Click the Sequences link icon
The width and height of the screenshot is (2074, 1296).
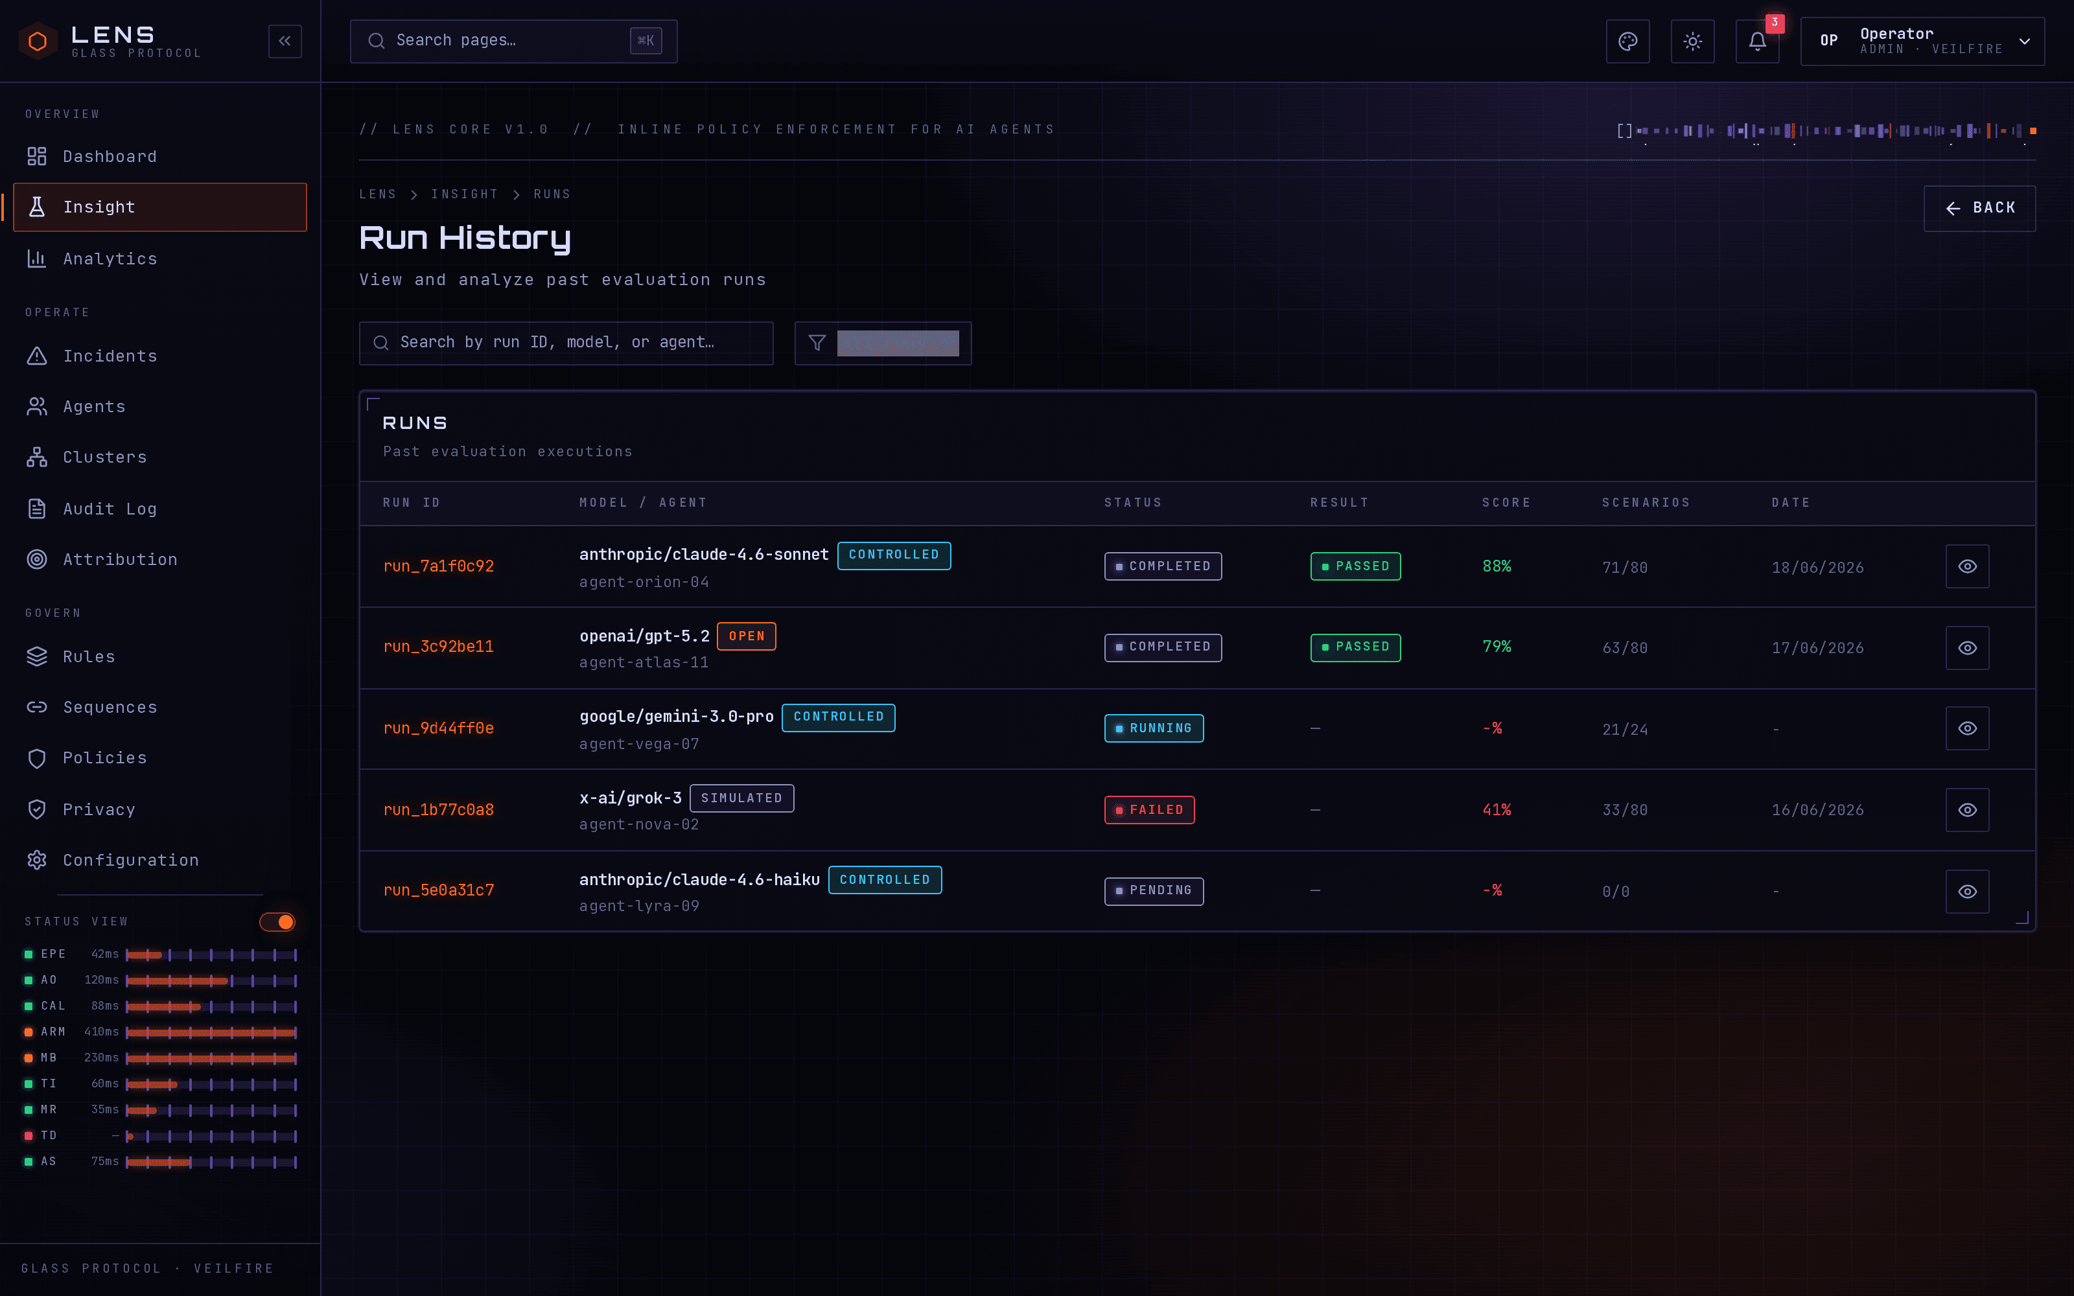pos(37,707)
